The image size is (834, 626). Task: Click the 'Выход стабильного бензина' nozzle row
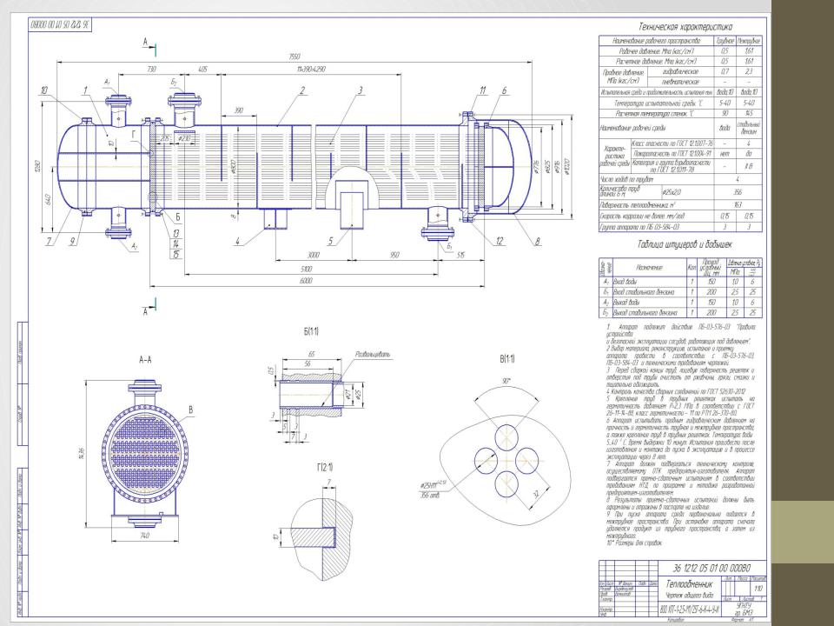[681, 312]
